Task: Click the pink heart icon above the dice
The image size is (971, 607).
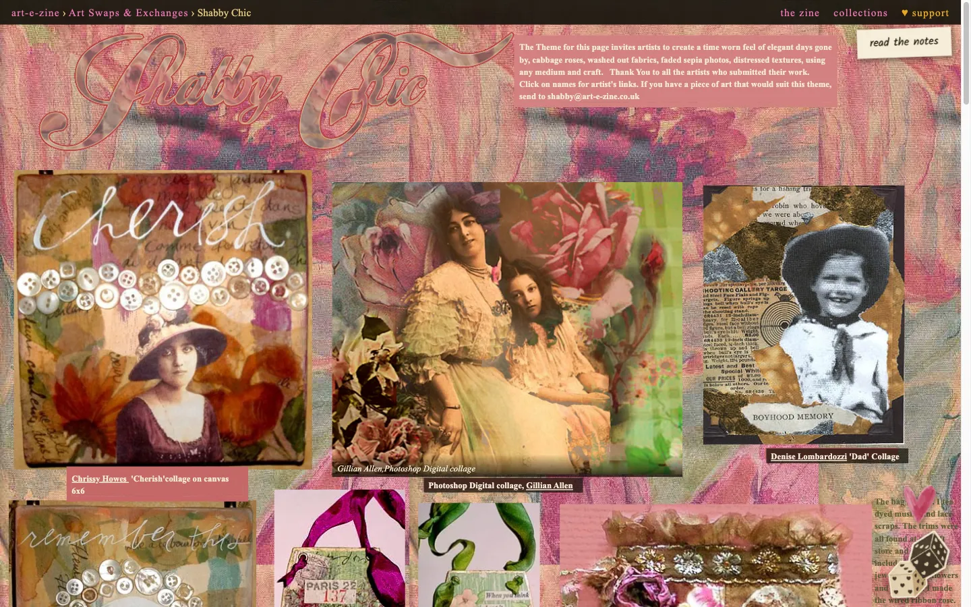Action: [x=919, y=503]
